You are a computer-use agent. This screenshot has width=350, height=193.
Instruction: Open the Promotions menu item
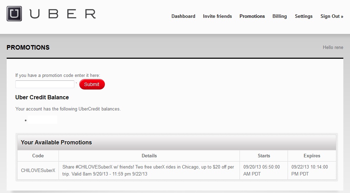coord(252,16)
